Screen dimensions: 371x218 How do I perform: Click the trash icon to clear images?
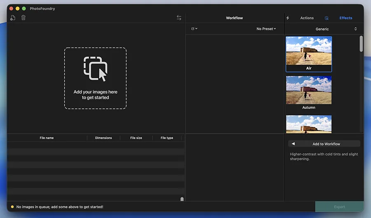23,18
